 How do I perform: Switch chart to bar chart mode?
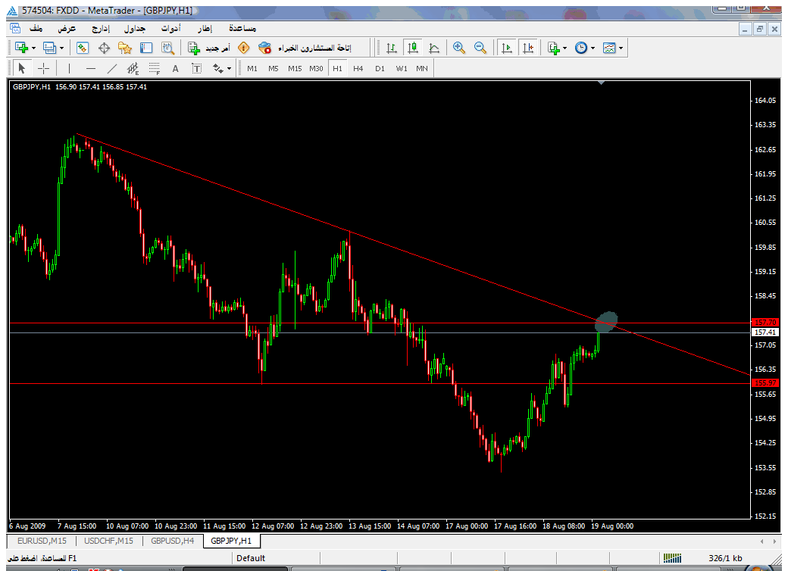pyautogui.click(x=392, y=48)
